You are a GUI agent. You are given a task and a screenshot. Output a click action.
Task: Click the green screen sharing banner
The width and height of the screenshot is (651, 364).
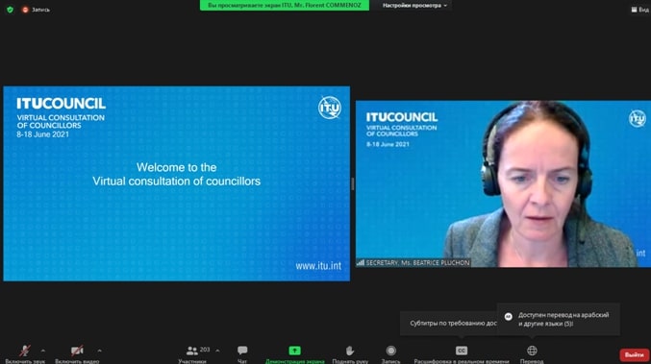285,6
